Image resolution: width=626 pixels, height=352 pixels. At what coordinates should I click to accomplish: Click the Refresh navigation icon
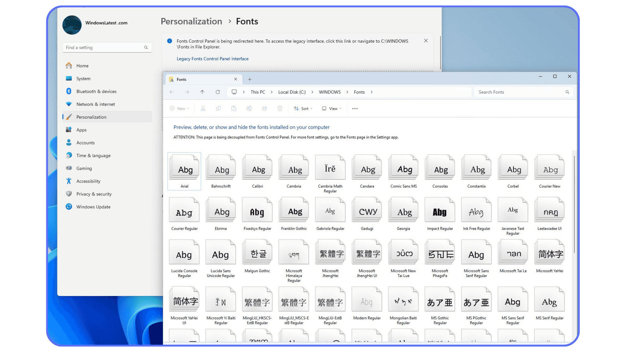pyautogui.click(x=218, y=92)
